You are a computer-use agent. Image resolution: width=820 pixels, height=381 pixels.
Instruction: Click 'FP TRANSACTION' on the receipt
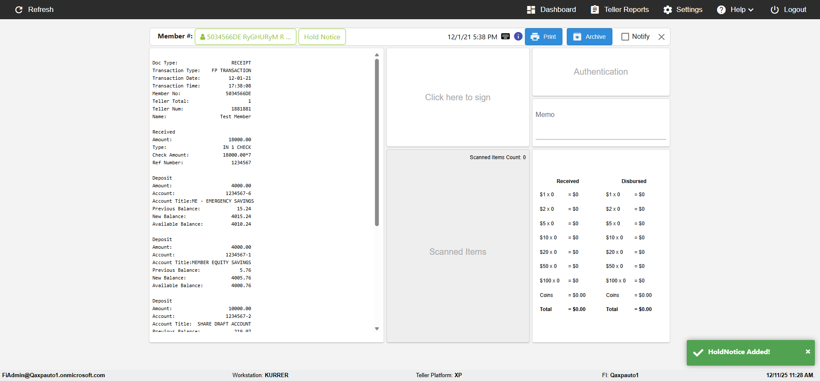231,71
